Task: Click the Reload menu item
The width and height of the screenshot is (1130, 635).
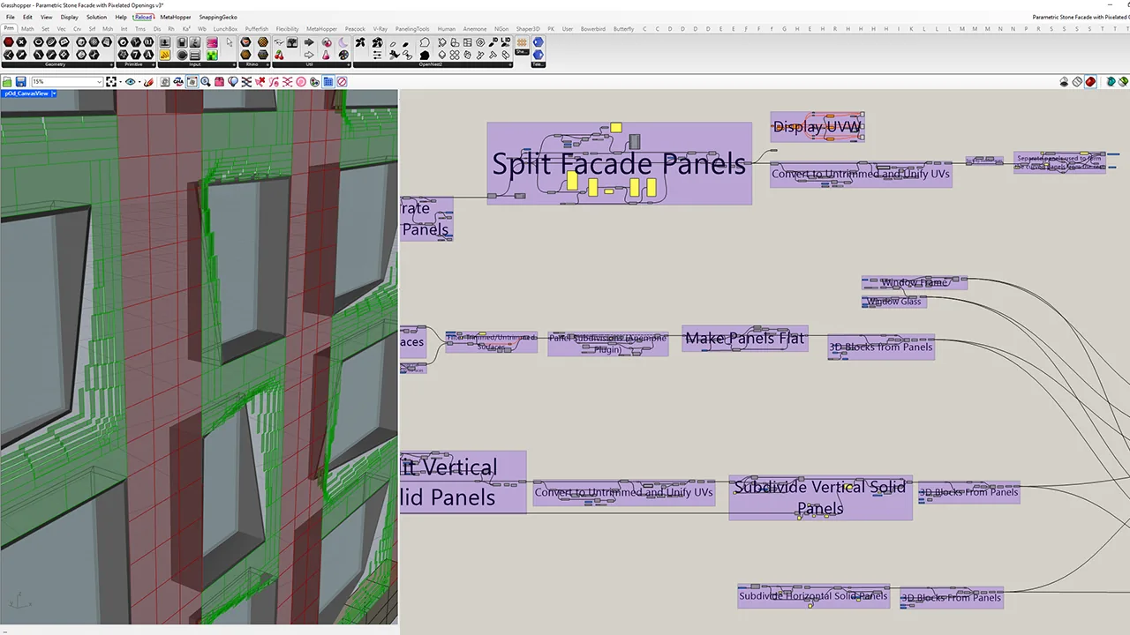Action: pos(143,17)
